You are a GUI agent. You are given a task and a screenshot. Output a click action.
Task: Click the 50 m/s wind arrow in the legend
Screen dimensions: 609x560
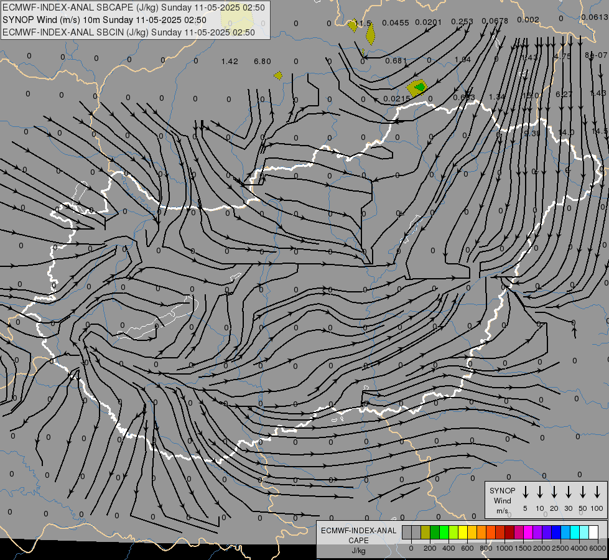tap(583, 492)
